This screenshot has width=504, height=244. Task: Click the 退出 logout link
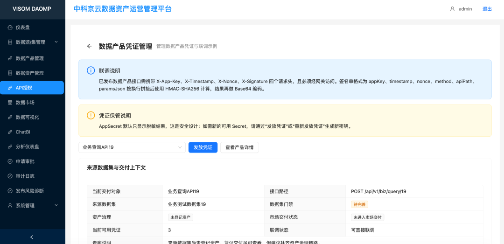tap(487, 9)
